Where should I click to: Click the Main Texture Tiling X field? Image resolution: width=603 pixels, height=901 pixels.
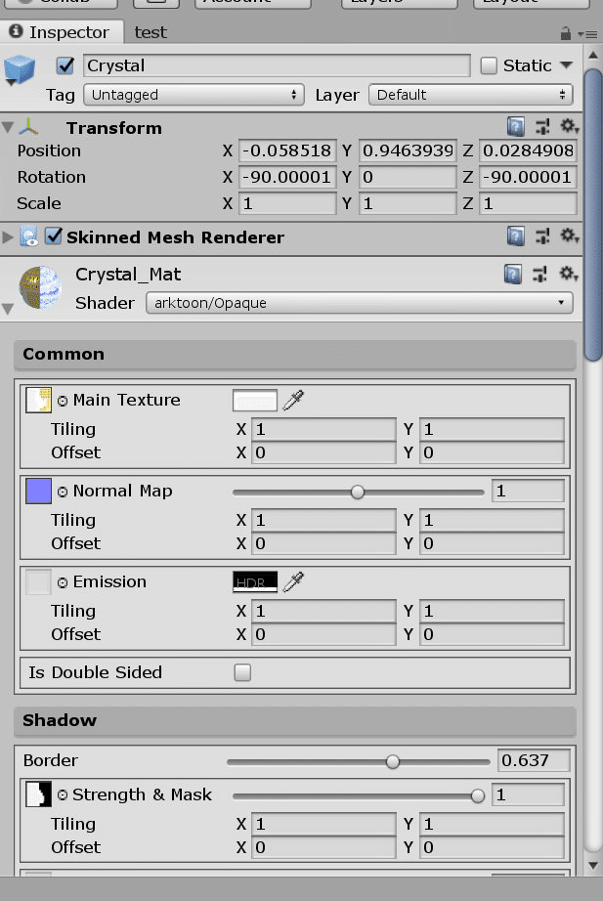click(323, 429)
